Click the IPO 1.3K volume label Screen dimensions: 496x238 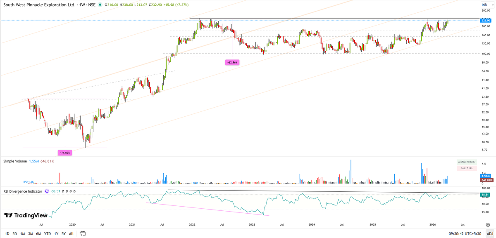(28, 181)
